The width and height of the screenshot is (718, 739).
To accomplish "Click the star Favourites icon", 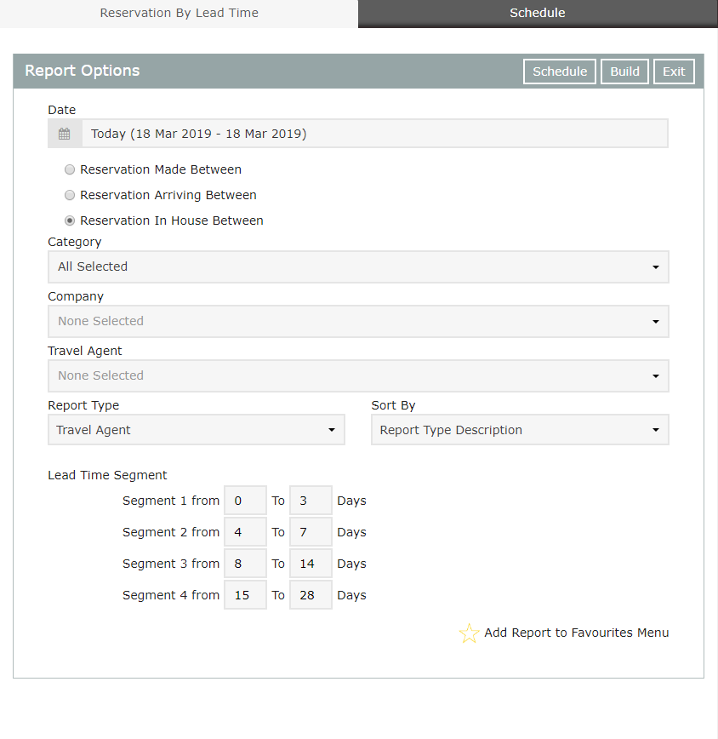I will click(x=469, y=633).
